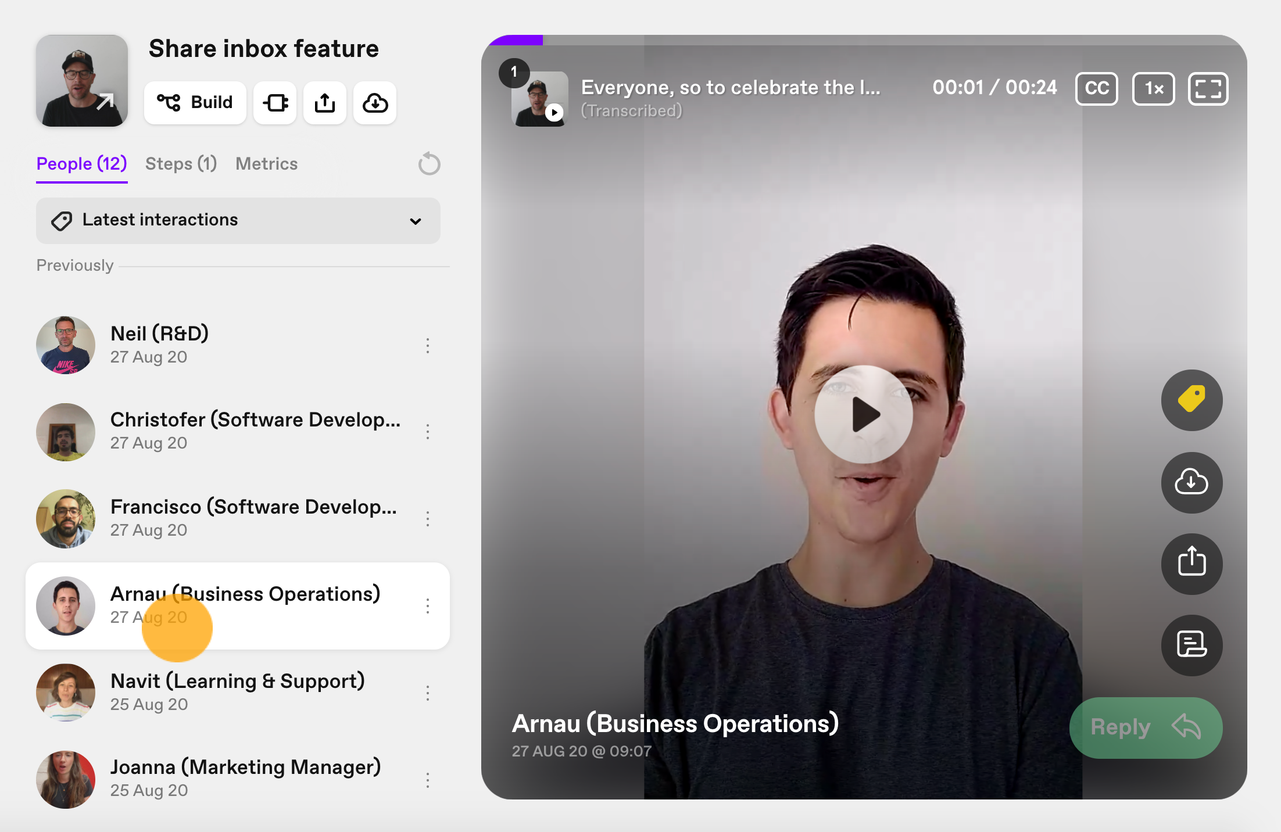Click the question text 'Everyone, so to celebrate'
The height and width of the screenshot is (832, 1281).
(731, 87)
